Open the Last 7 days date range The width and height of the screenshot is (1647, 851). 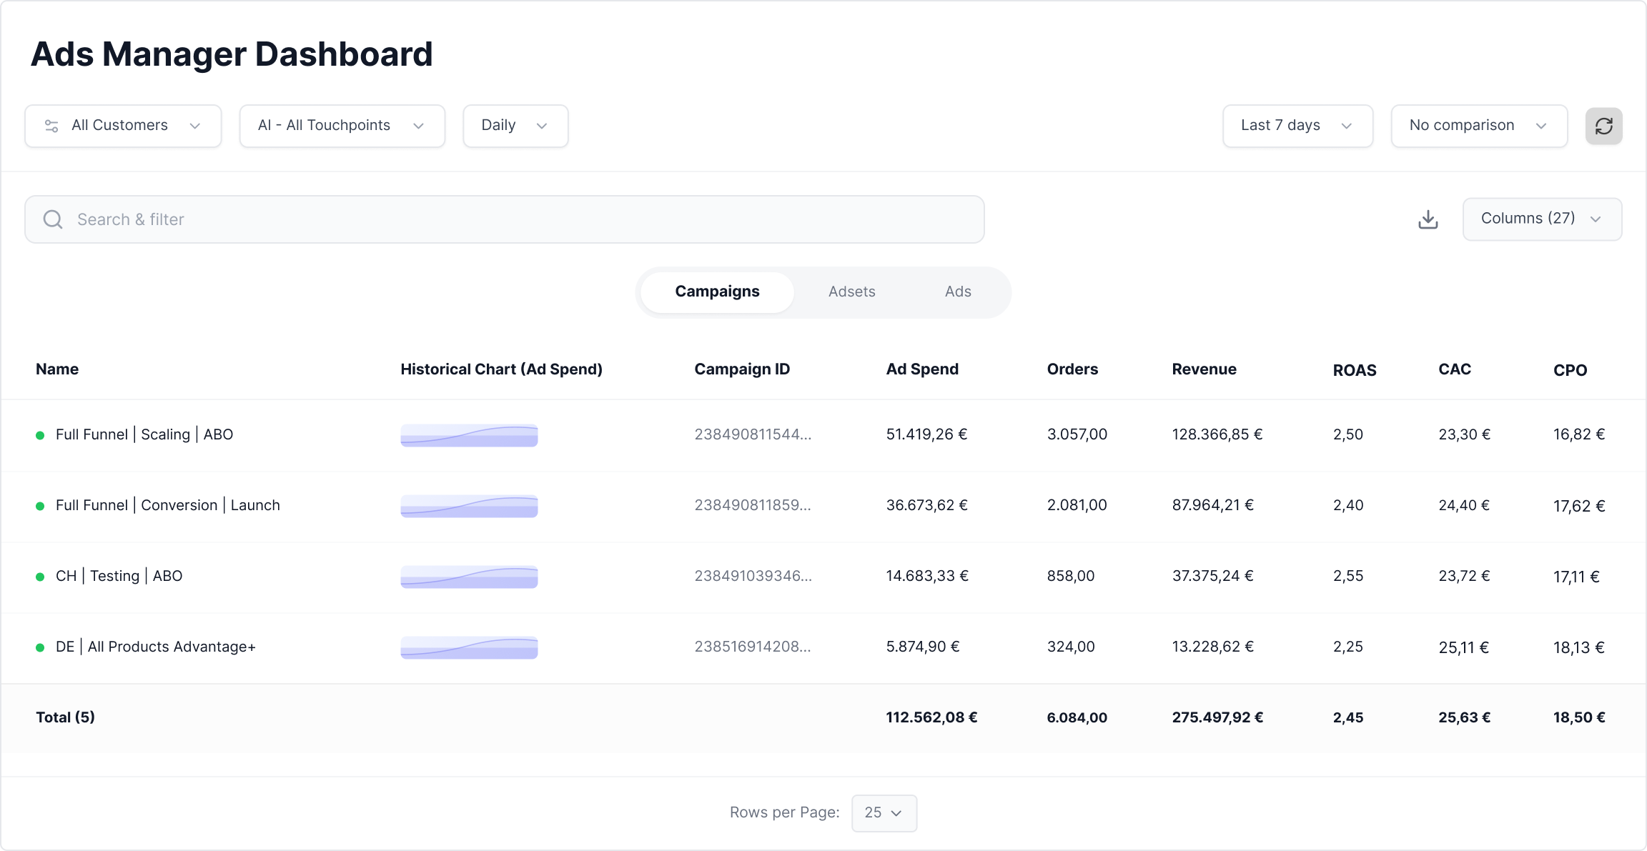click(1297, 126)
